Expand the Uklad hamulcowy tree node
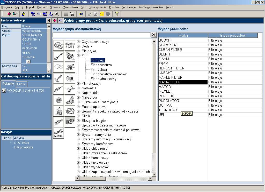This screenshot has height=192, width=265. [78, 158]
